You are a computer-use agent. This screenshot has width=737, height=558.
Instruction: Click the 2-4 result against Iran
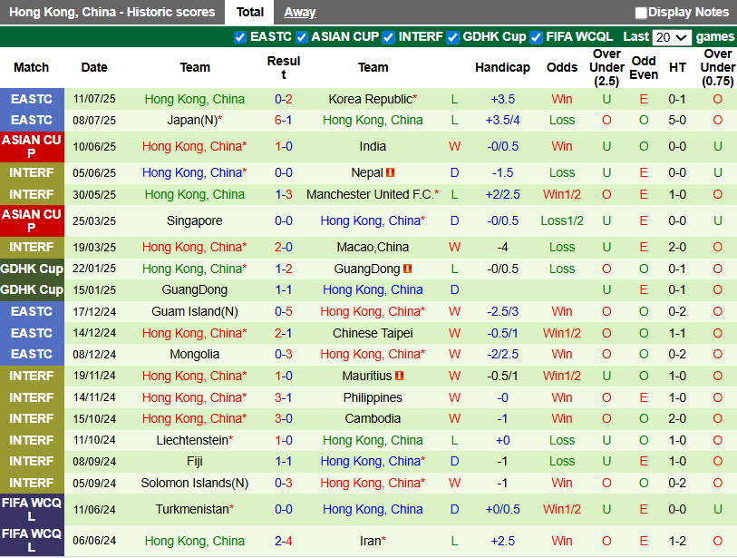(284, 541)
